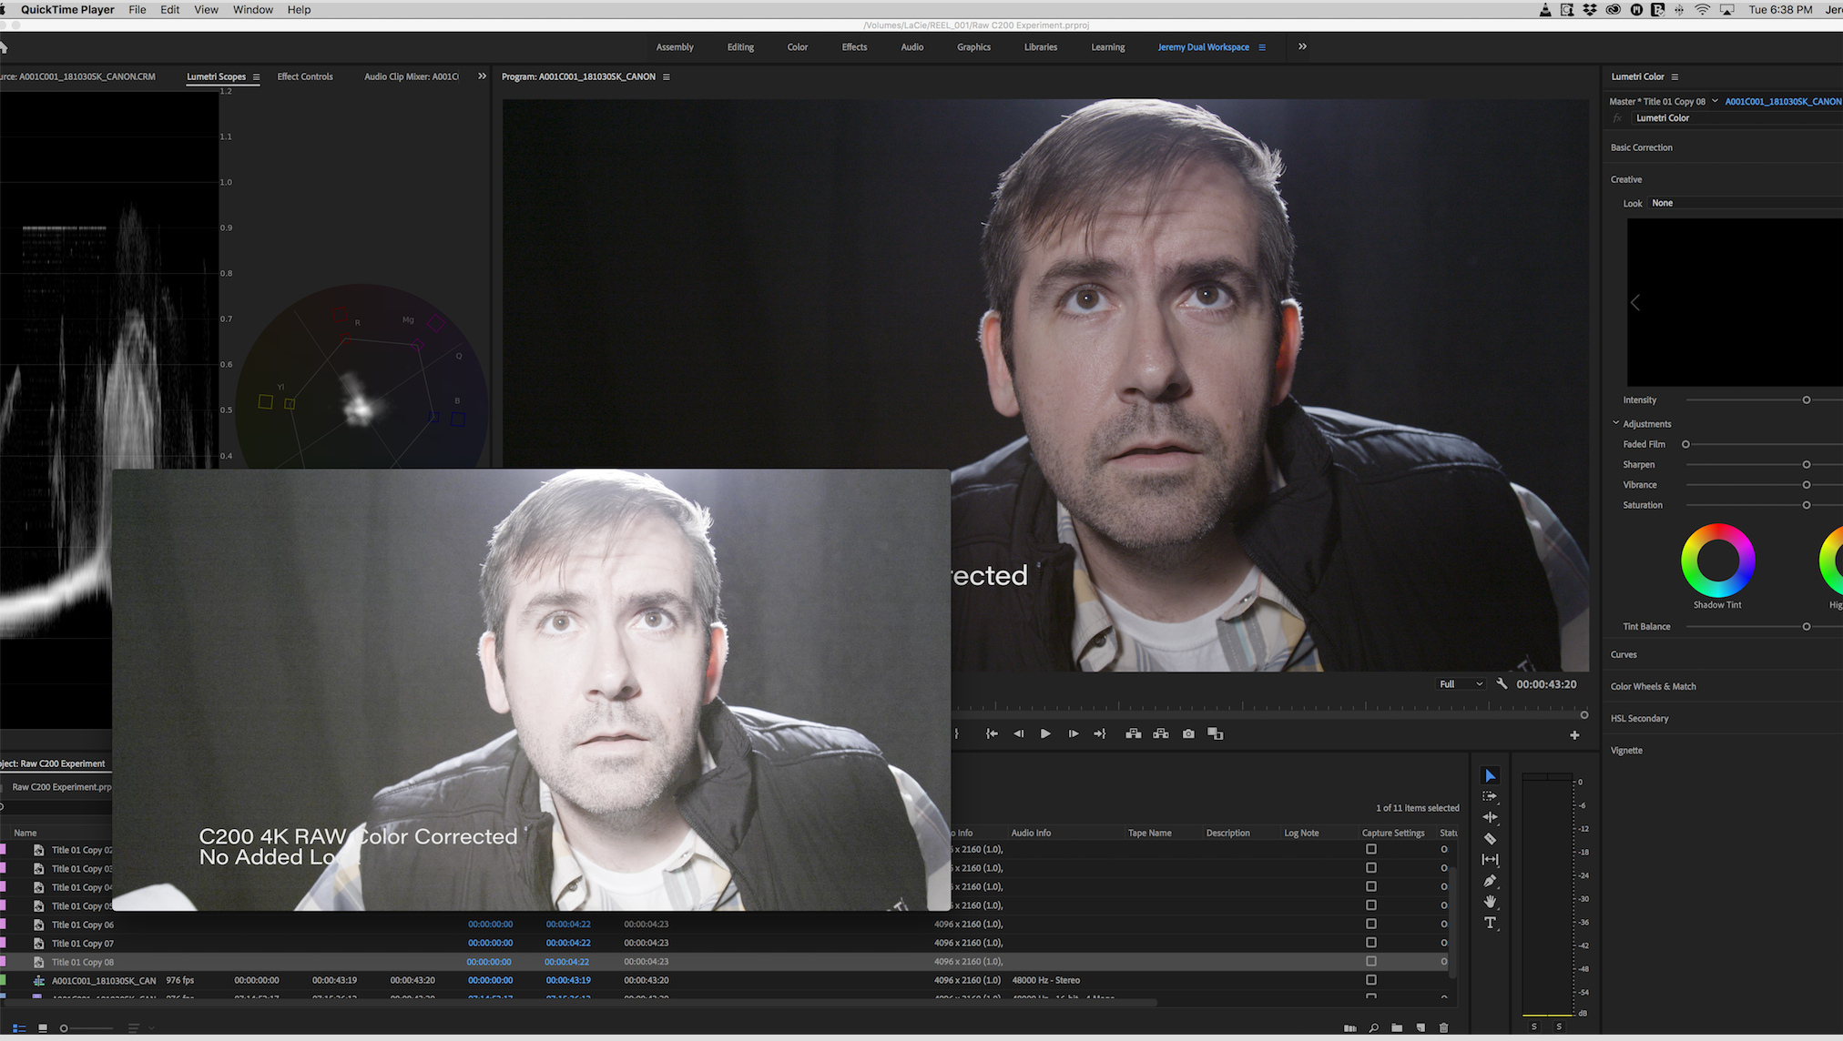Open source panel tabs overflow chevrons
Screen dimensions: 1843x1041
click(x=482, y=76)
